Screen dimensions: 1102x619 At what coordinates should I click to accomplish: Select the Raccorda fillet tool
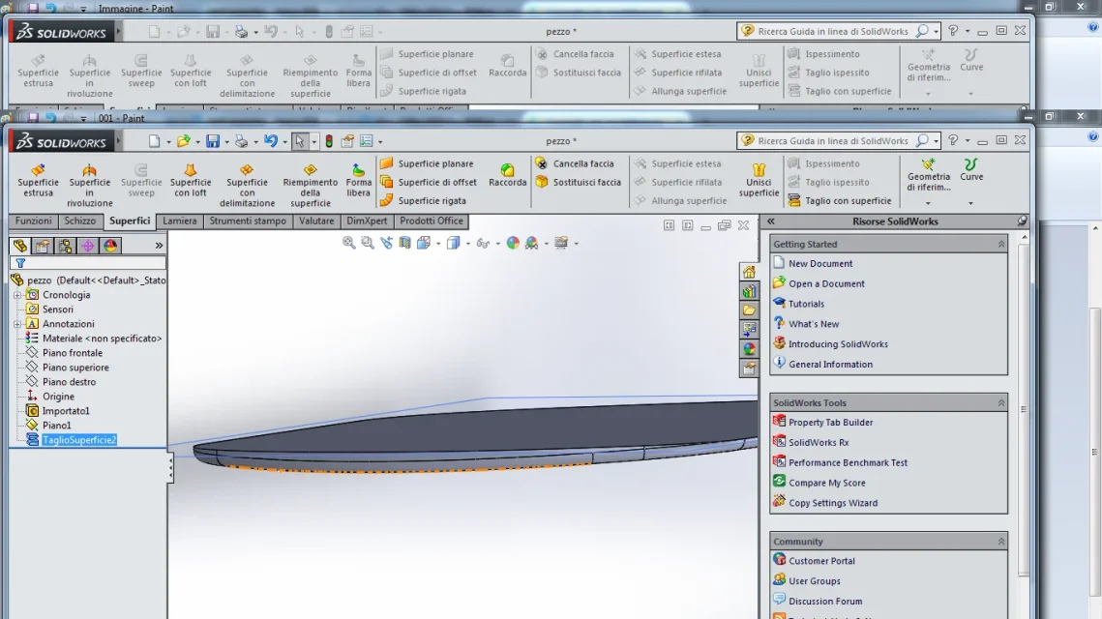click(507, 175)
